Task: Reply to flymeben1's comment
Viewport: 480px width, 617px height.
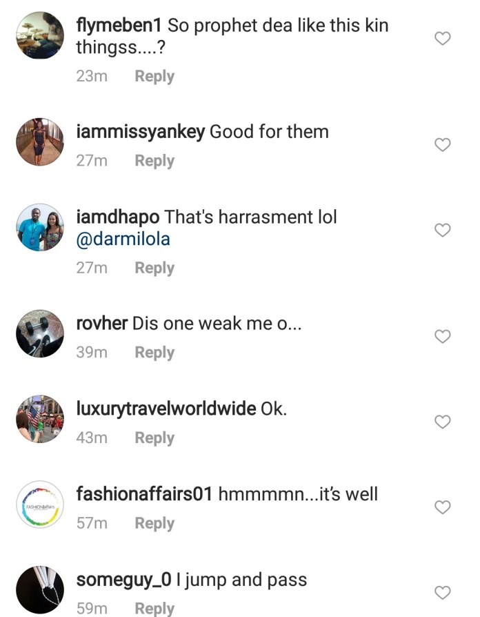Action: 154,77
